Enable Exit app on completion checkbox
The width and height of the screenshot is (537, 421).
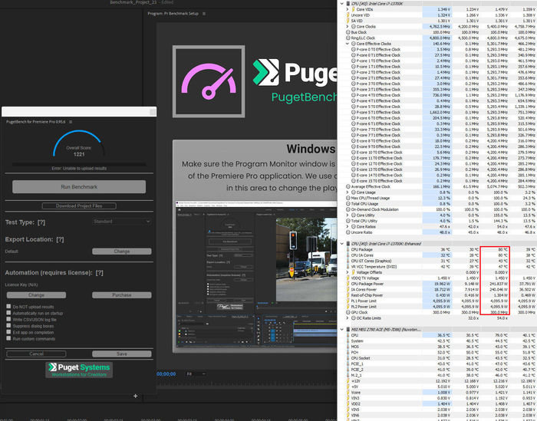pos(8,332)
